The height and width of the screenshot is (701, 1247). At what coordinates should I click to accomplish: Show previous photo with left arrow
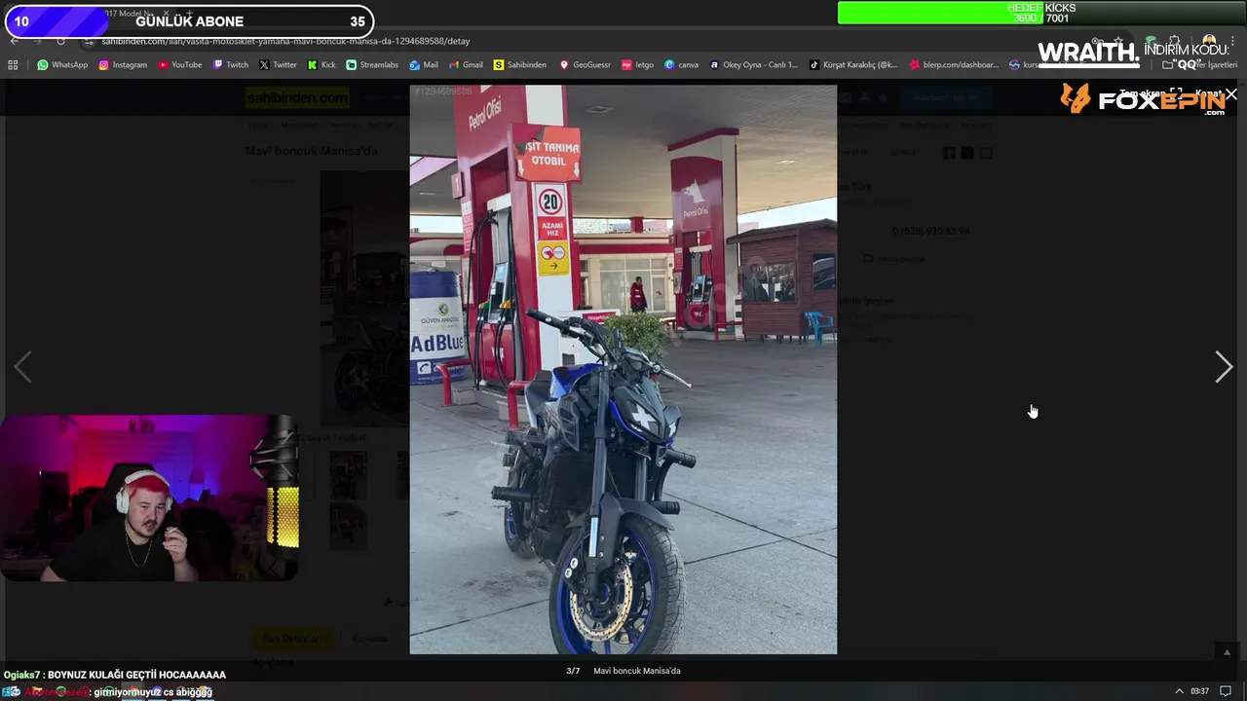22,367
